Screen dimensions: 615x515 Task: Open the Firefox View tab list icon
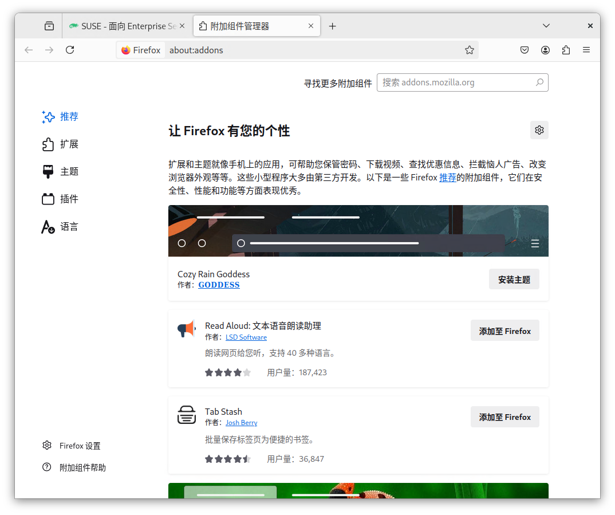click(x=49, y=26)
